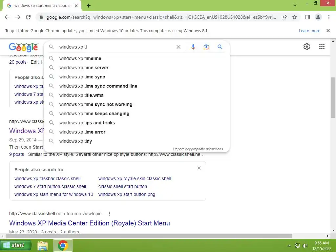336x252 pixels.
Task: Bookmark this page with star icon
Action: pos(295,17)
